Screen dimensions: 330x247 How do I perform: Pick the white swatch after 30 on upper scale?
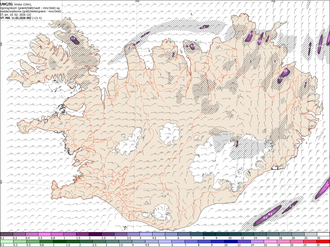(323, 234)
